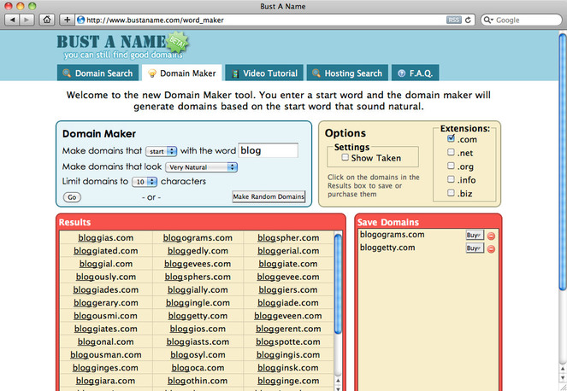This screenshot has width=567, height=391.
Task: Select bloggerary.com in Results
Action: [x=105, y=302]
